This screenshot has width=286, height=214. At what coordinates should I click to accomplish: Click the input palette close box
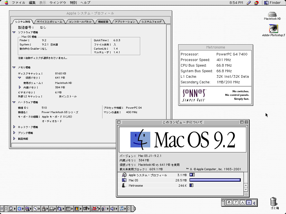223,200
